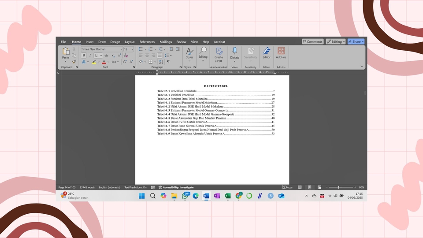Viewport: 423px width, 238px height.
Task: Apply strikethrough formatting
Action: pos(106,56)
